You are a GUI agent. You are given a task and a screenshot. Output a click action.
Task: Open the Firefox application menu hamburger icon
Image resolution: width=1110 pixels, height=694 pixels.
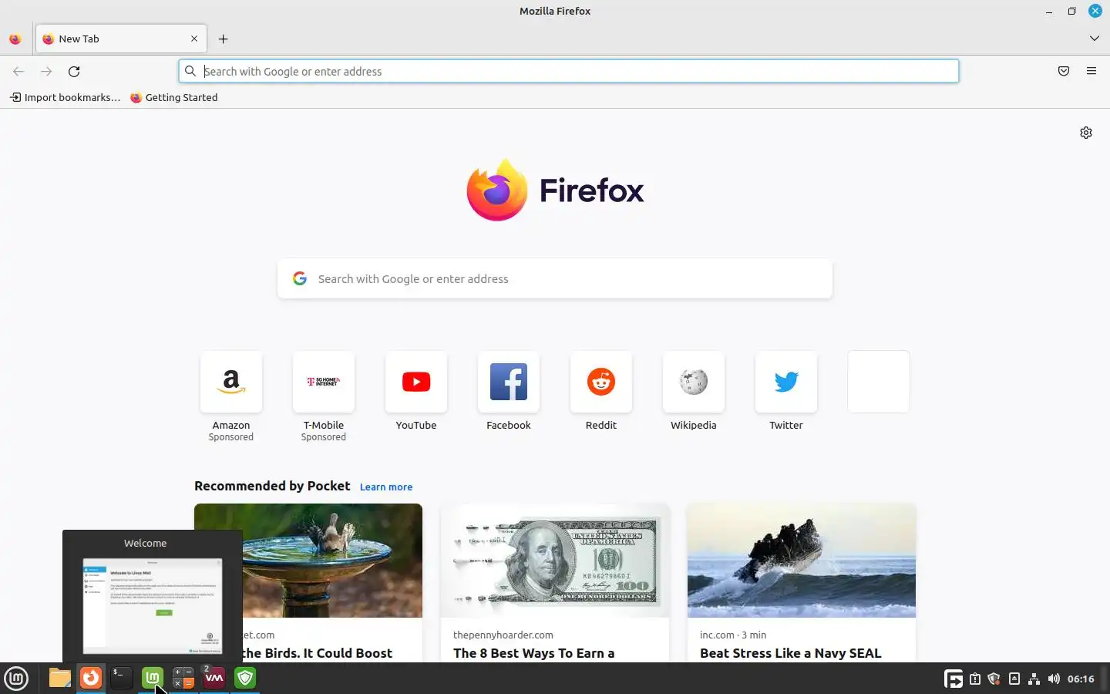[x=1091, y=71]
